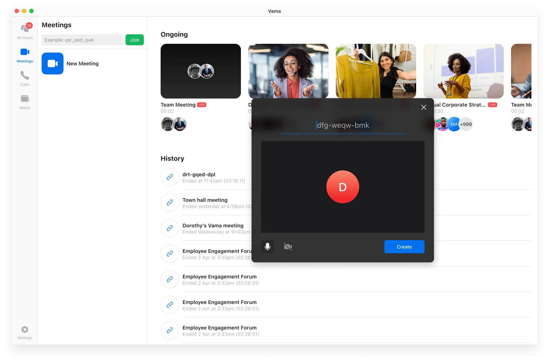Click Team Meeting participant avatars
This screenshot has width=549, height=362.
tap(174, 124)
